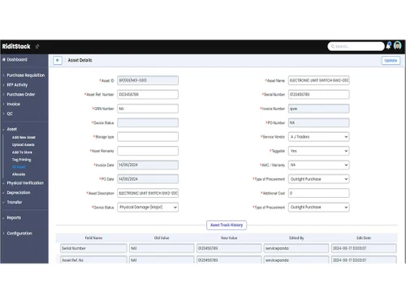Open the Taggable dropdown
This screenshot has width=406, height=304.
pos(319,151)
